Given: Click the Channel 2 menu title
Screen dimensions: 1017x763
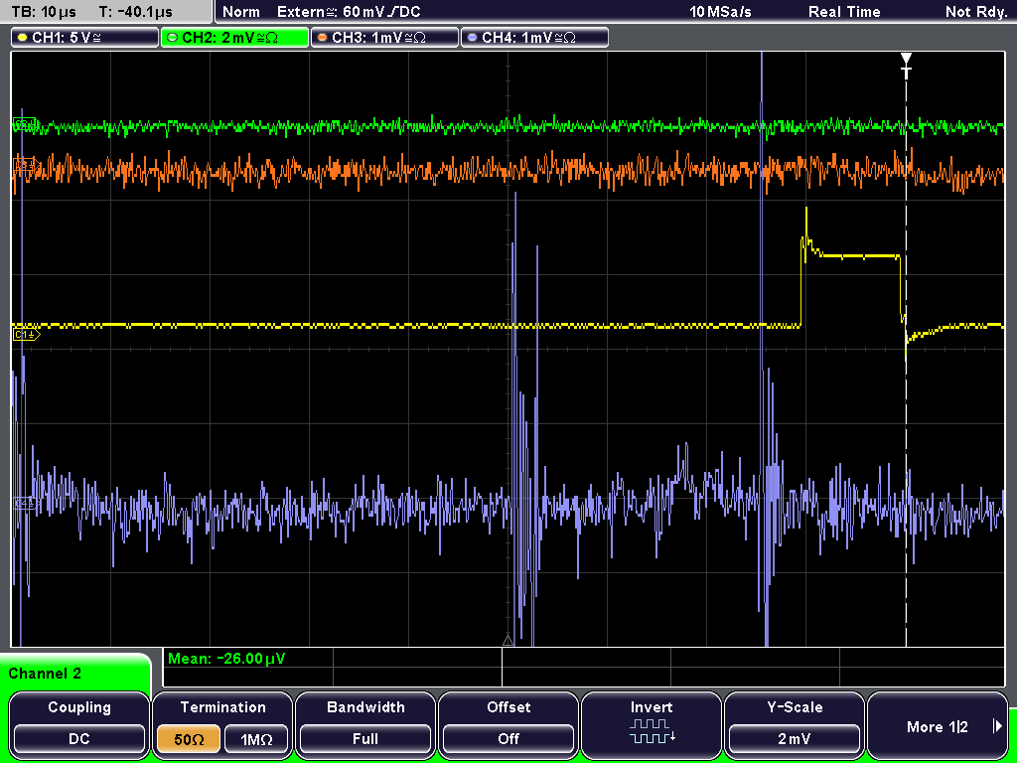Looking at the screenshot, I should point(45,674).
